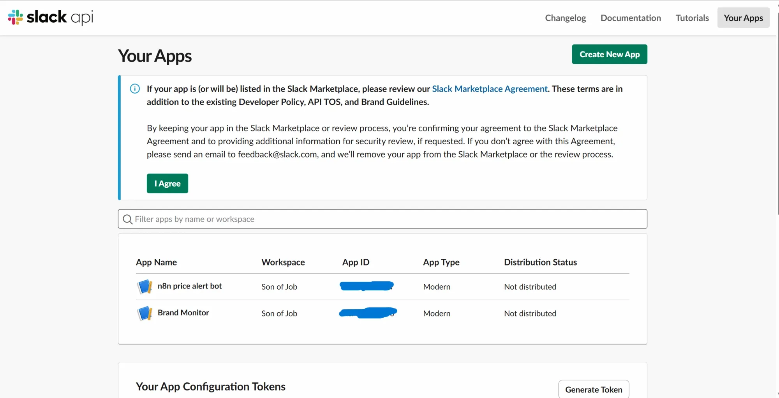Click the Your App Configuration Tokens heading
Screen dimensions: 779x398
tap(211, 387)
